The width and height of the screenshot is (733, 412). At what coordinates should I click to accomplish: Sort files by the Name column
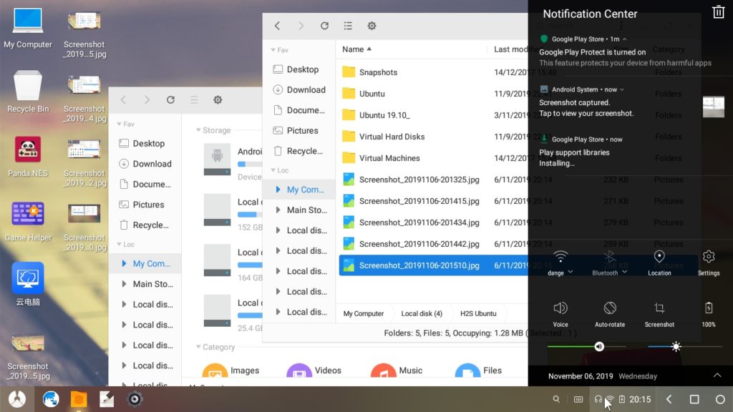(x=356, y=49)
